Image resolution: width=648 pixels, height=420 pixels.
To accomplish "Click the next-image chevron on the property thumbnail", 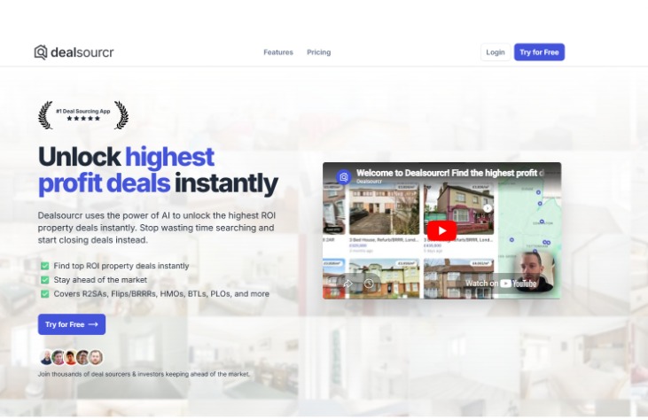I will pyautogui.click(x=488, y=208).
